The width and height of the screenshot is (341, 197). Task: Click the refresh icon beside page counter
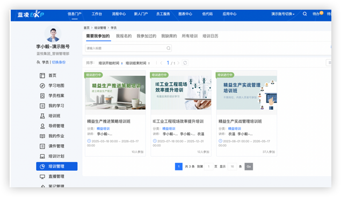click(185, 63)
